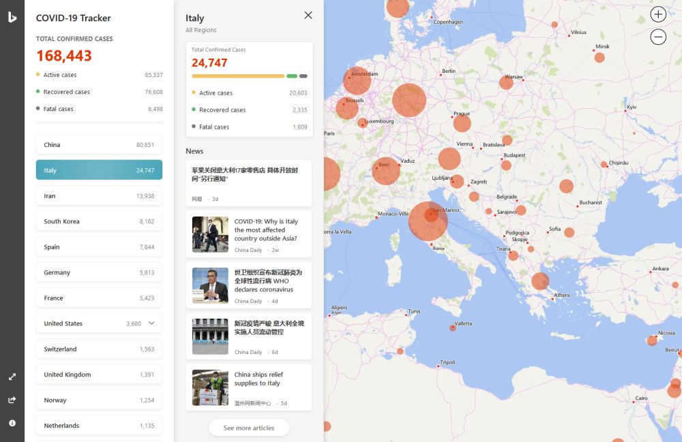Click the share icon in sidebar
682x442 pixels.
pyautogui.click(x=12, y=400)
